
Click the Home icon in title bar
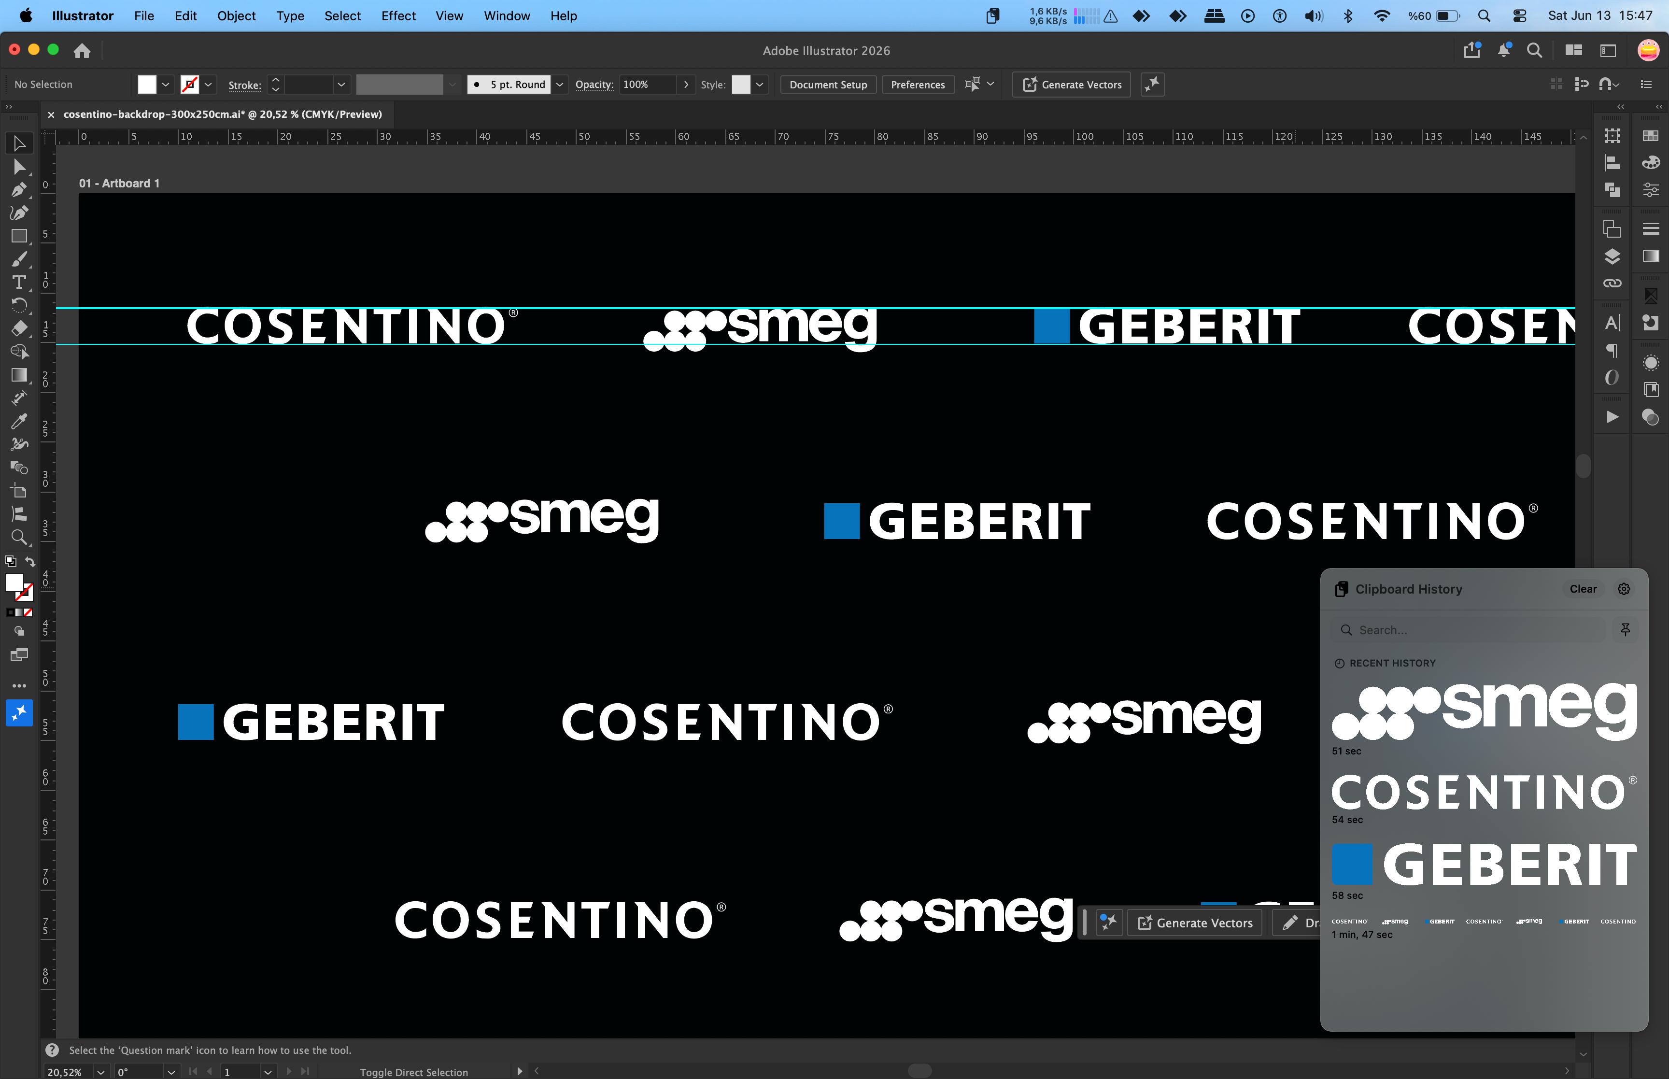[82, 50]
